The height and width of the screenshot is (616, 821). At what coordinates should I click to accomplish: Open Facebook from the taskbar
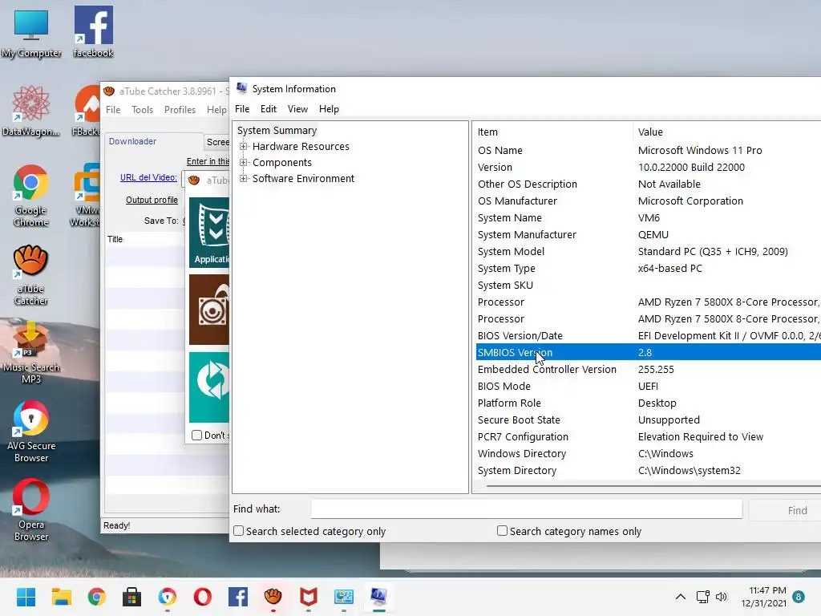click(237, 597)
